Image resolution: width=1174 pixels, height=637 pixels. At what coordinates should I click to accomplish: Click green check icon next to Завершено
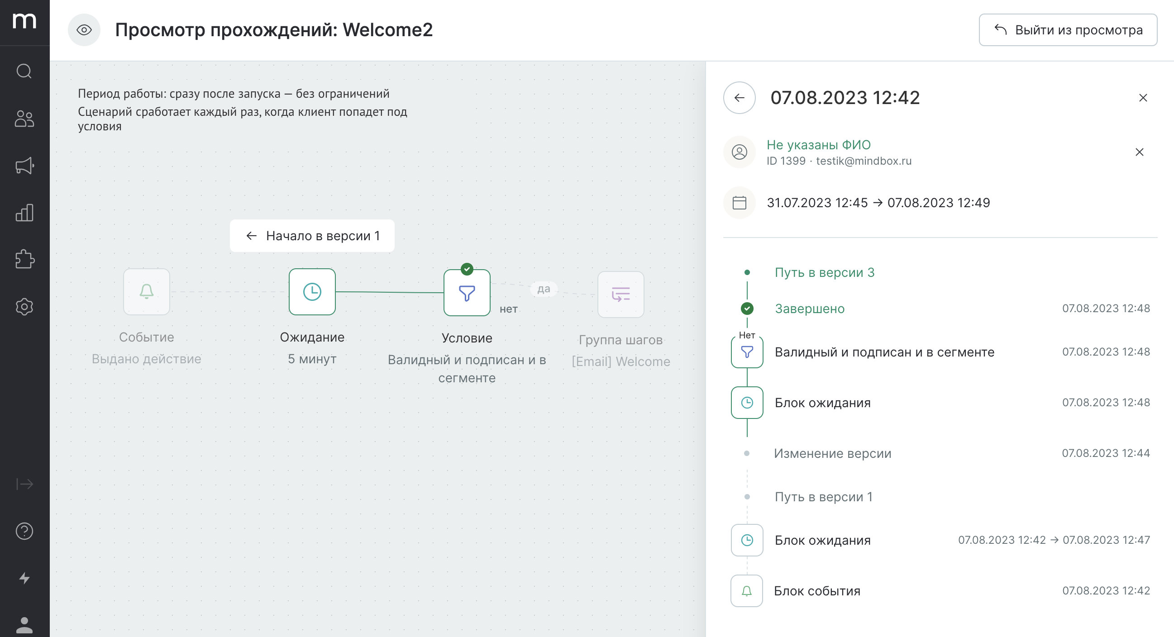pos(747,309)
